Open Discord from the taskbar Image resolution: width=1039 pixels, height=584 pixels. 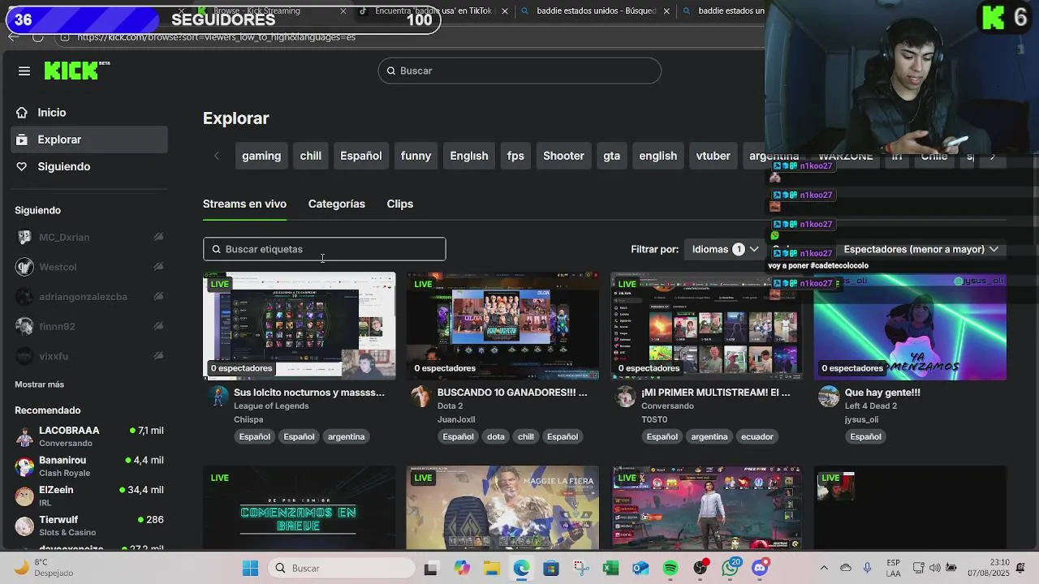click(x=761, y=569)
